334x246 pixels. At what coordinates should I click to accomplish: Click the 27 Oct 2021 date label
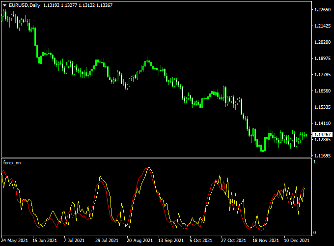coord(233,241)
